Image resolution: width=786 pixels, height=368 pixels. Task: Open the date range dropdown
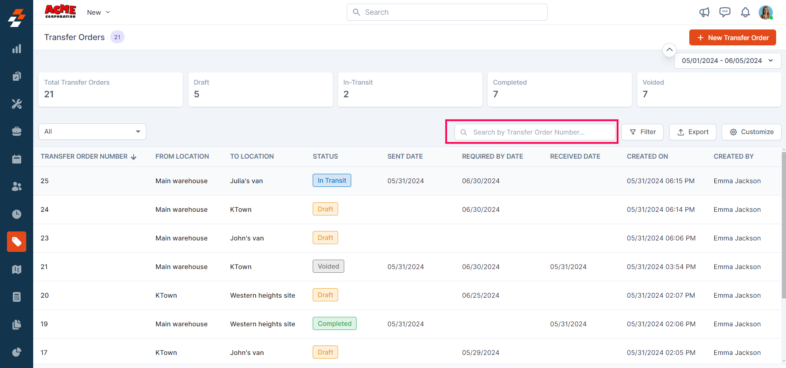tap(727, 61)
